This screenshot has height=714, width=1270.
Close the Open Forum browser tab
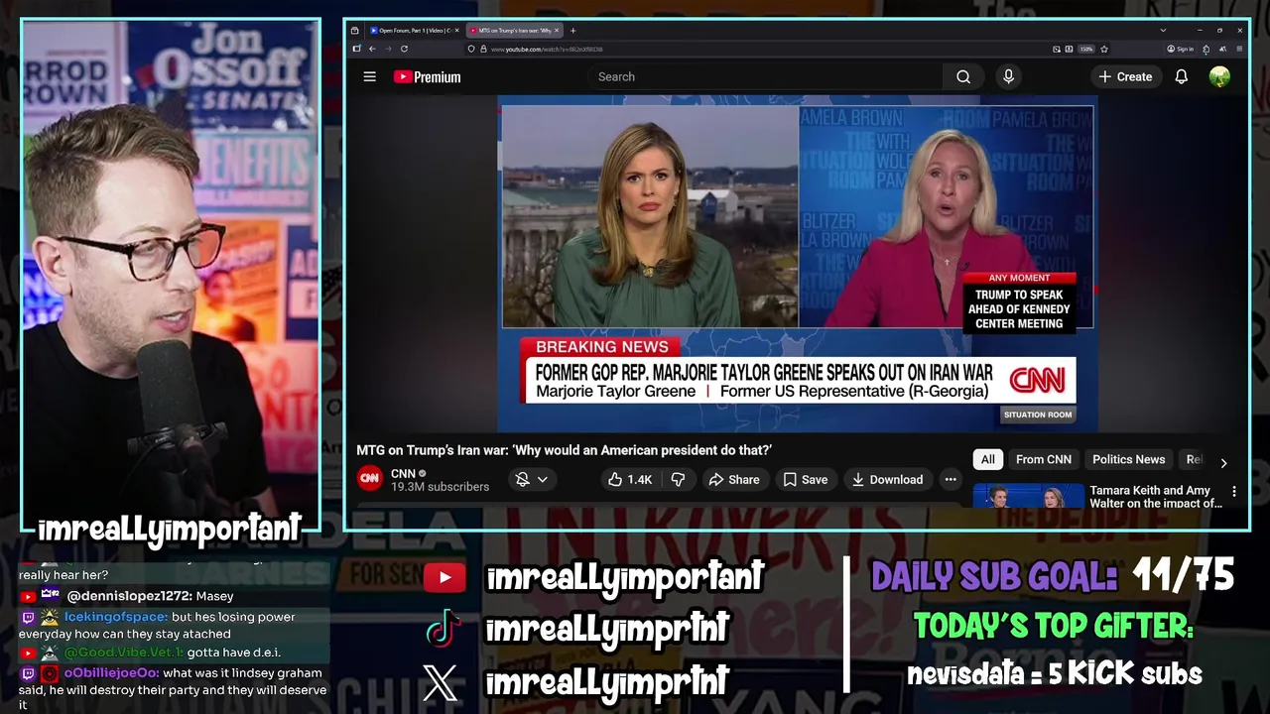456,30
